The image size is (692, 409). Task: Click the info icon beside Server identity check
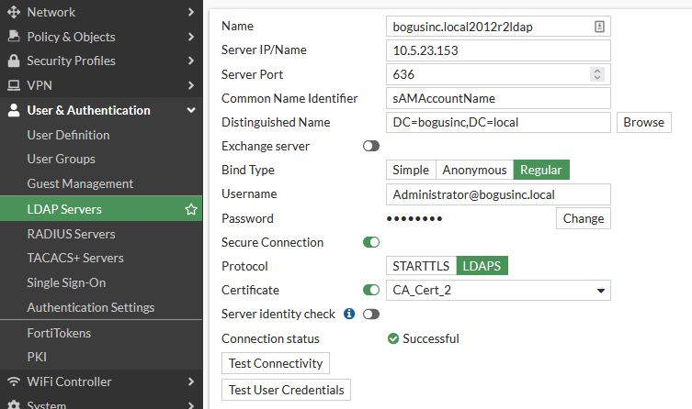(349, 314)
